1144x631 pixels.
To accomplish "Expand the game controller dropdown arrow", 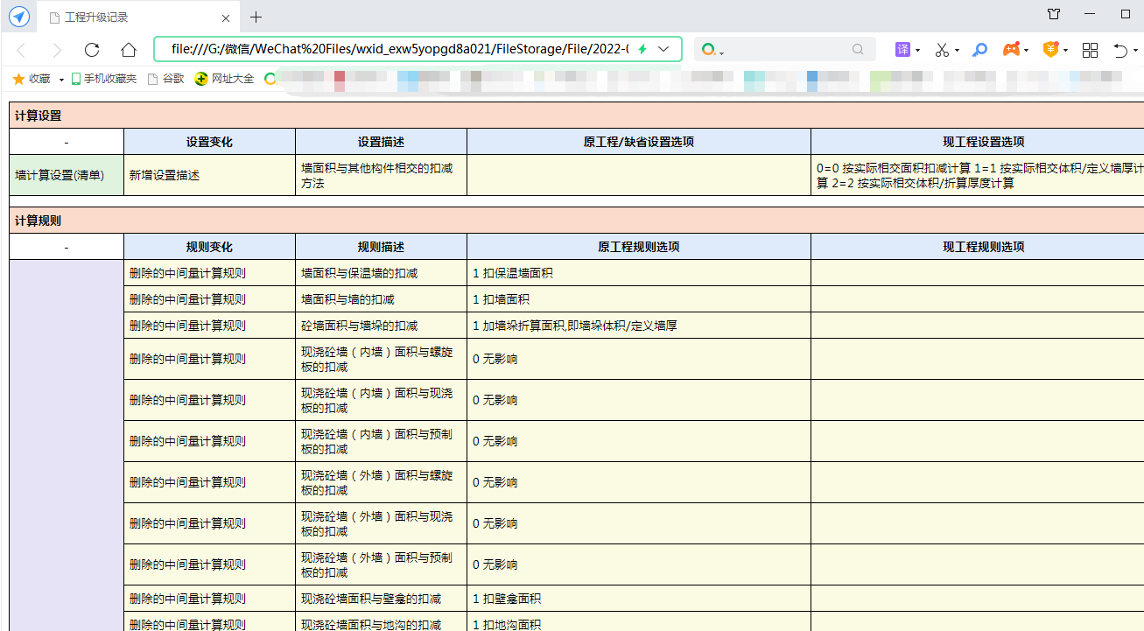I will [x=1026, y=51].
